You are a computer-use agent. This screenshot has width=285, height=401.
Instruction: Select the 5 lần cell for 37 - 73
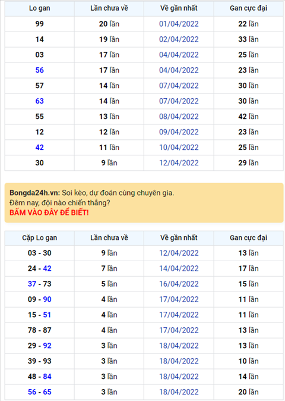(109, 284)
